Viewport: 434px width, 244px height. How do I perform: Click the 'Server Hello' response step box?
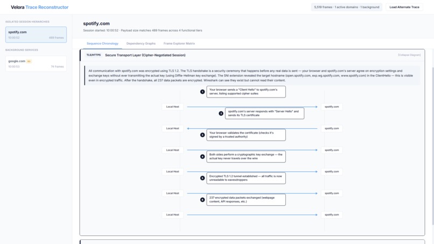point(264,113)
